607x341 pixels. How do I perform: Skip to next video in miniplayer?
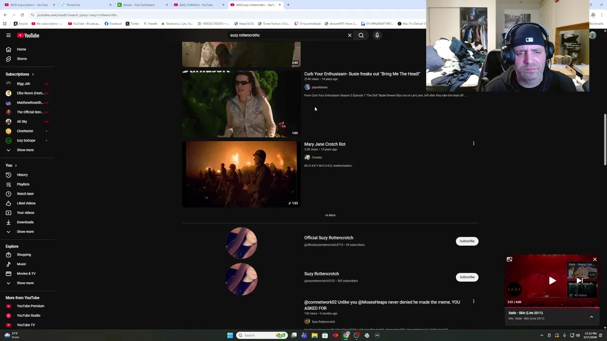(x=579, y=281)
